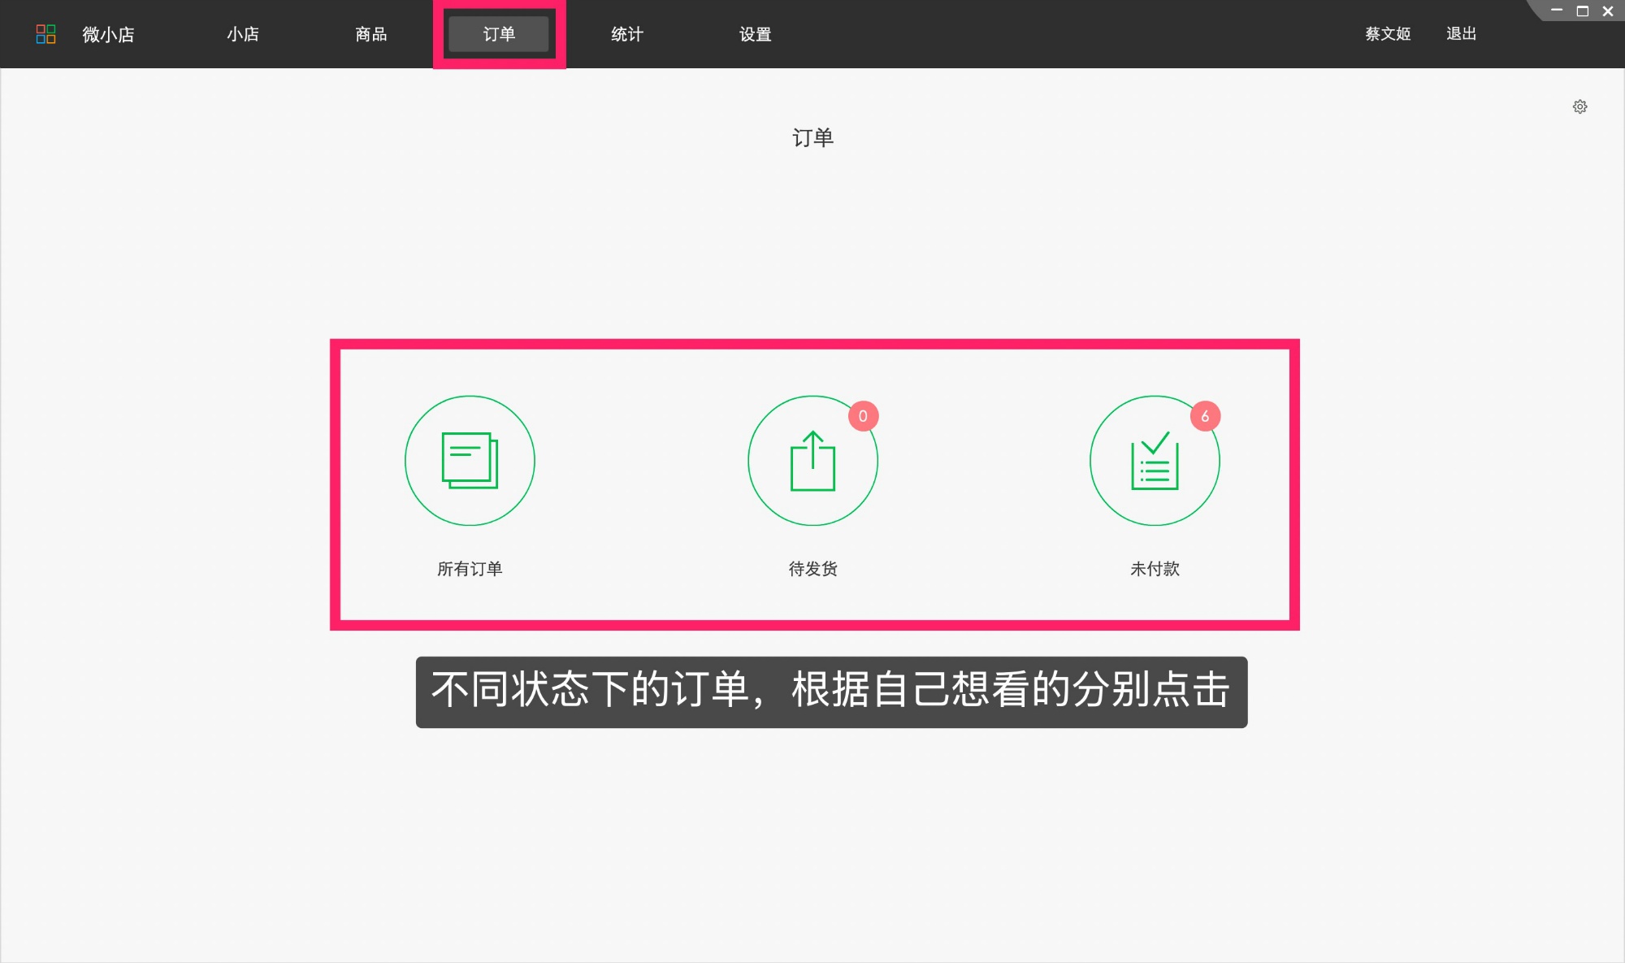Click the 微小店 colored grid logo icon
Viewport: 1625px width, 963px height.
[46, 34]
